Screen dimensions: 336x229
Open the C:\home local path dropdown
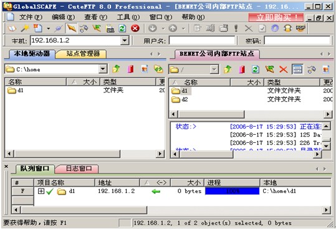click(103, 69)
